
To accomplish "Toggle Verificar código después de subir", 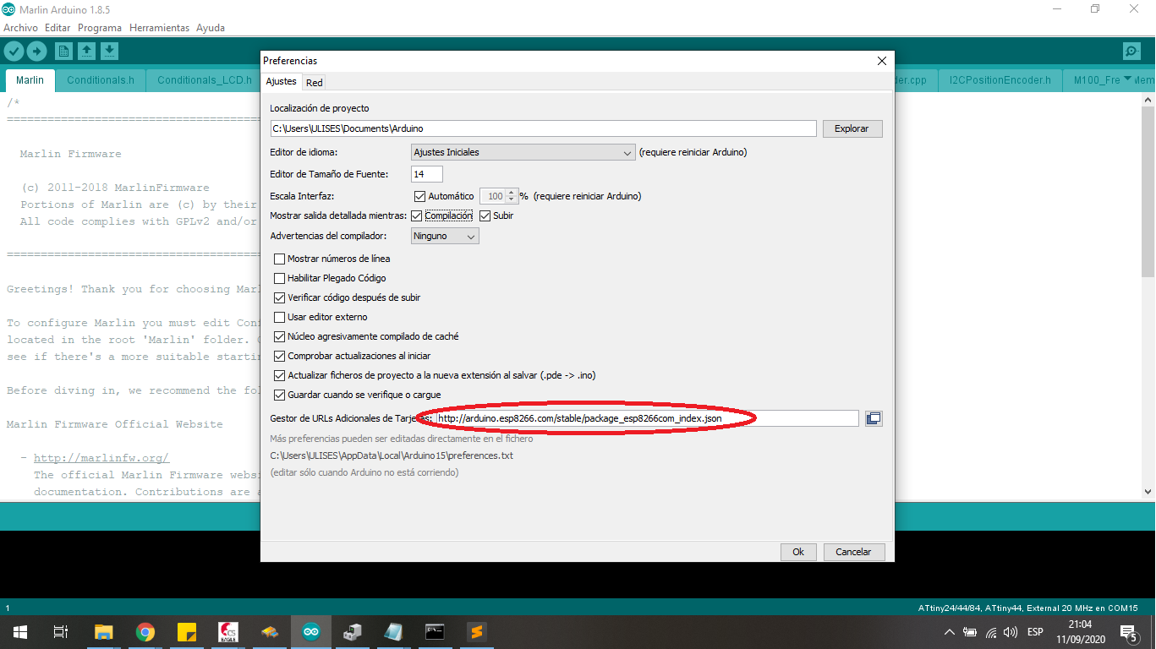I will 280,297.
